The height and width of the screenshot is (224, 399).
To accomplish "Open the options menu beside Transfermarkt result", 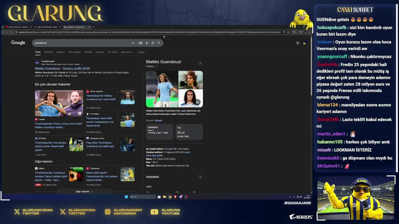I will (82, 64).
